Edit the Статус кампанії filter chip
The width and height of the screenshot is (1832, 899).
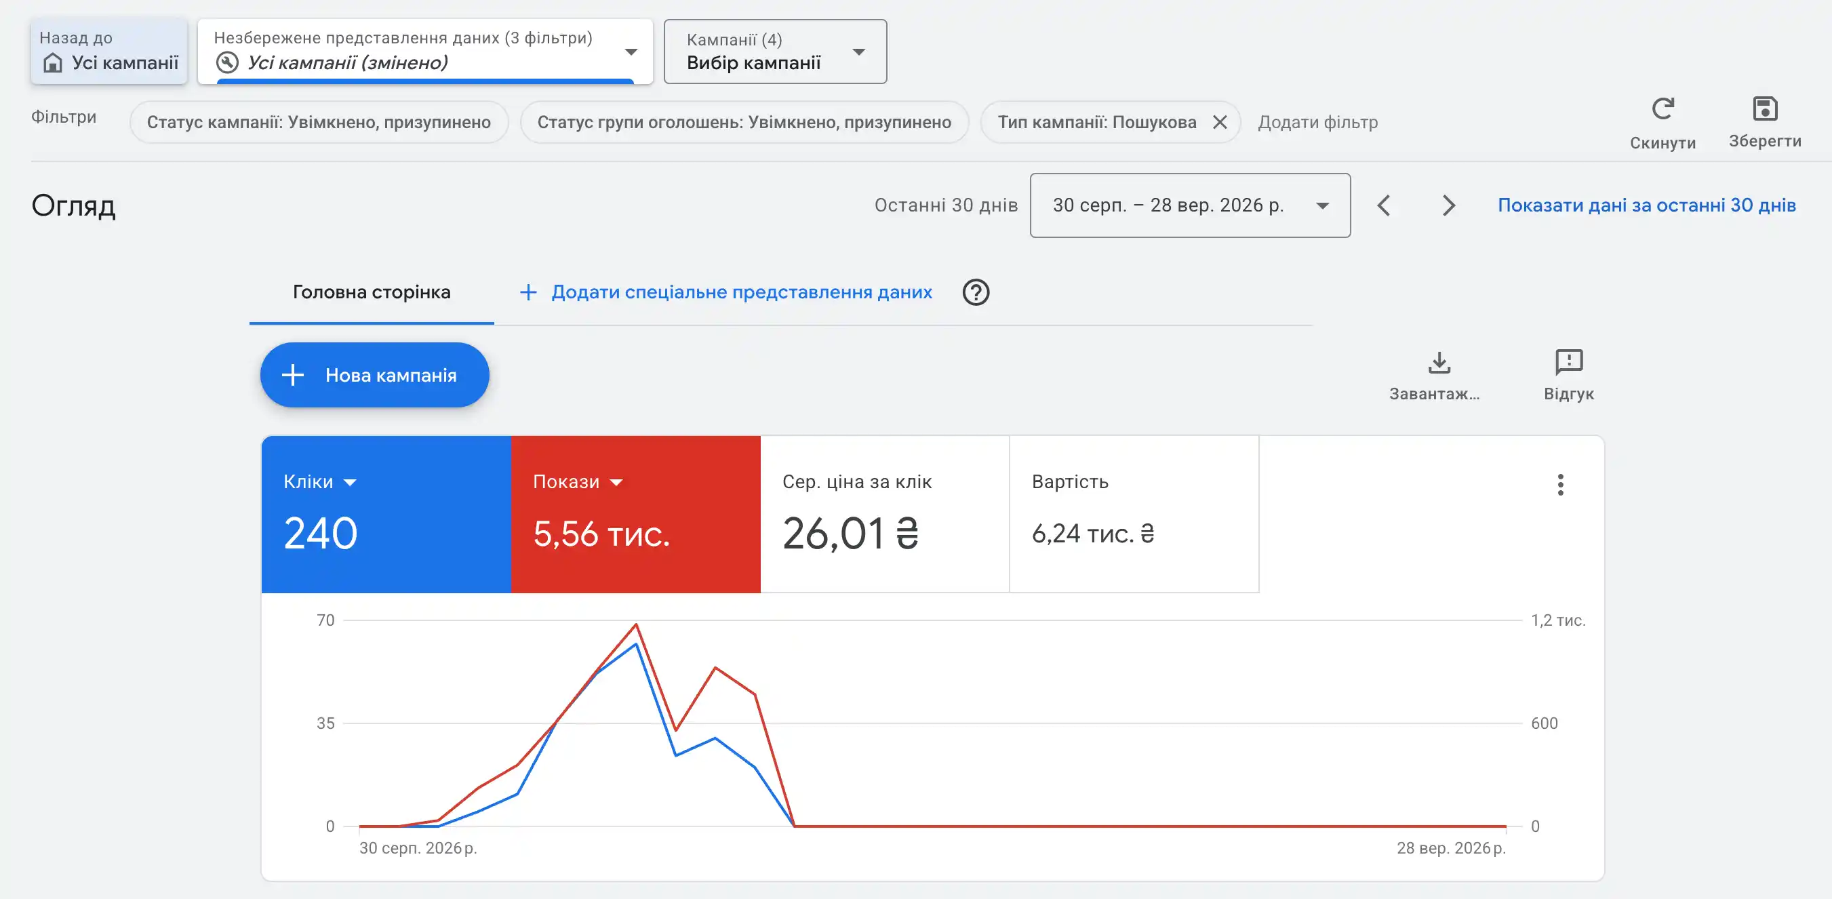point(319,122)
